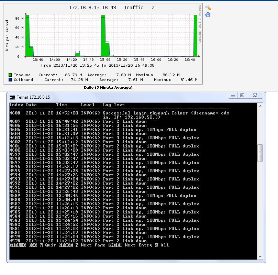Image resolution: width=278 pixels, height=275 pixels.
Task: Click the tall green spike at 15:00
Action: [103, 34]
